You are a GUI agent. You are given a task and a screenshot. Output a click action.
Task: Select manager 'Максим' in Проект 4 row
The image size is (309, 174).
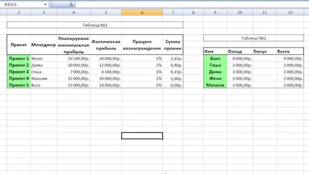[44, 78]
